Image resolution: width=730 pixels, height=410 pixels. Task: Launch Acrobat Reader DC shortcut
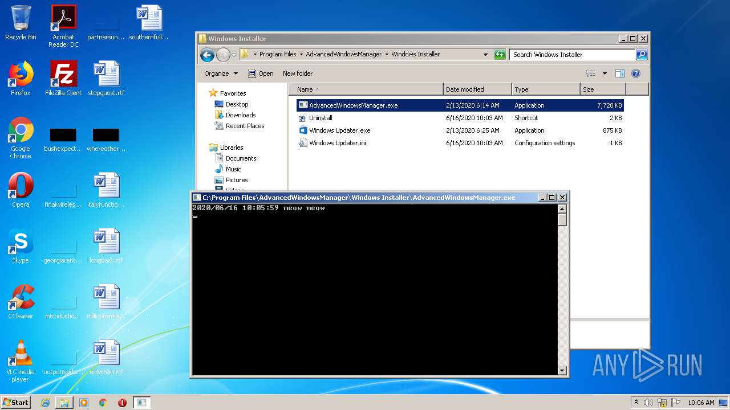63,26
